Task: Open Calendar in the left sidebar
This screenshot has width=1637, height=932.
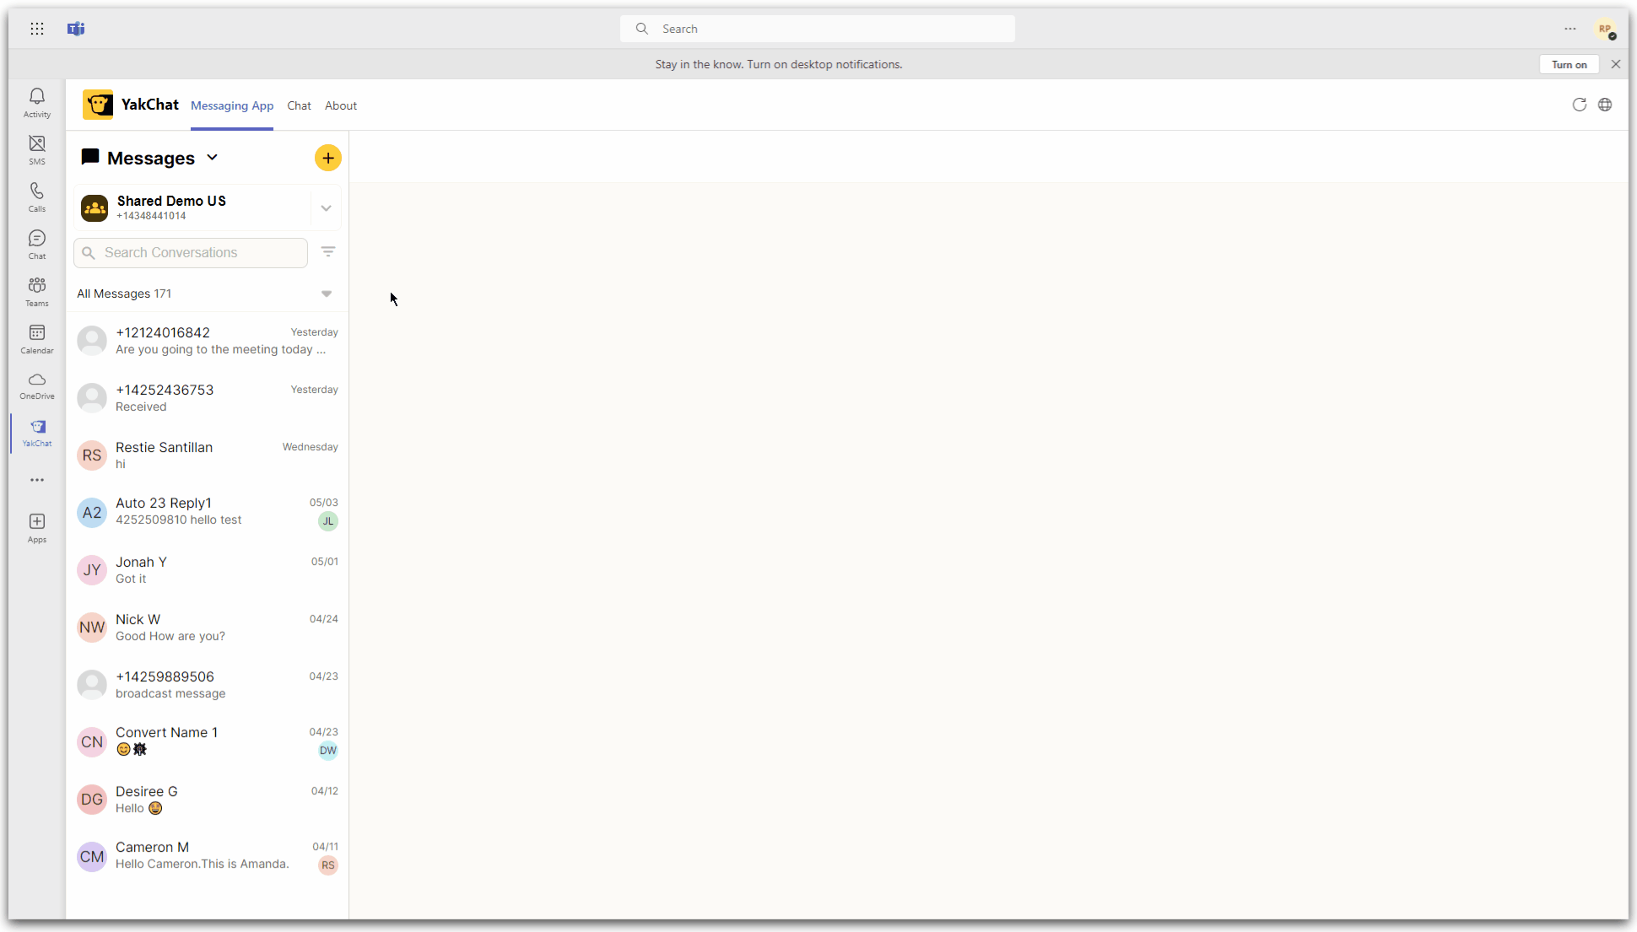Action: point(37,339)
